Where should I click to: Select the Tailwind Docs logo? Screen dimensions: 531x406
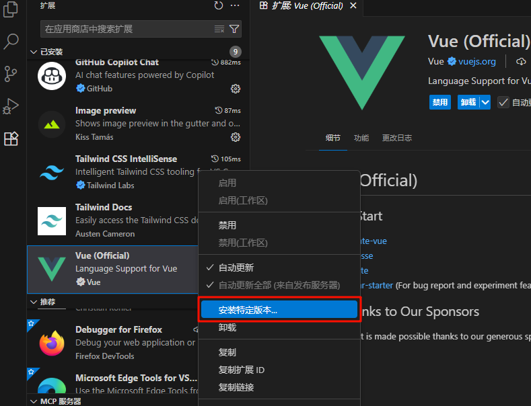[x=52, y=221]
